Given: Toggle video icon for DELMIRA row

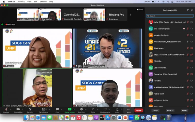Looking at the screenshot, I should [192, 61].
